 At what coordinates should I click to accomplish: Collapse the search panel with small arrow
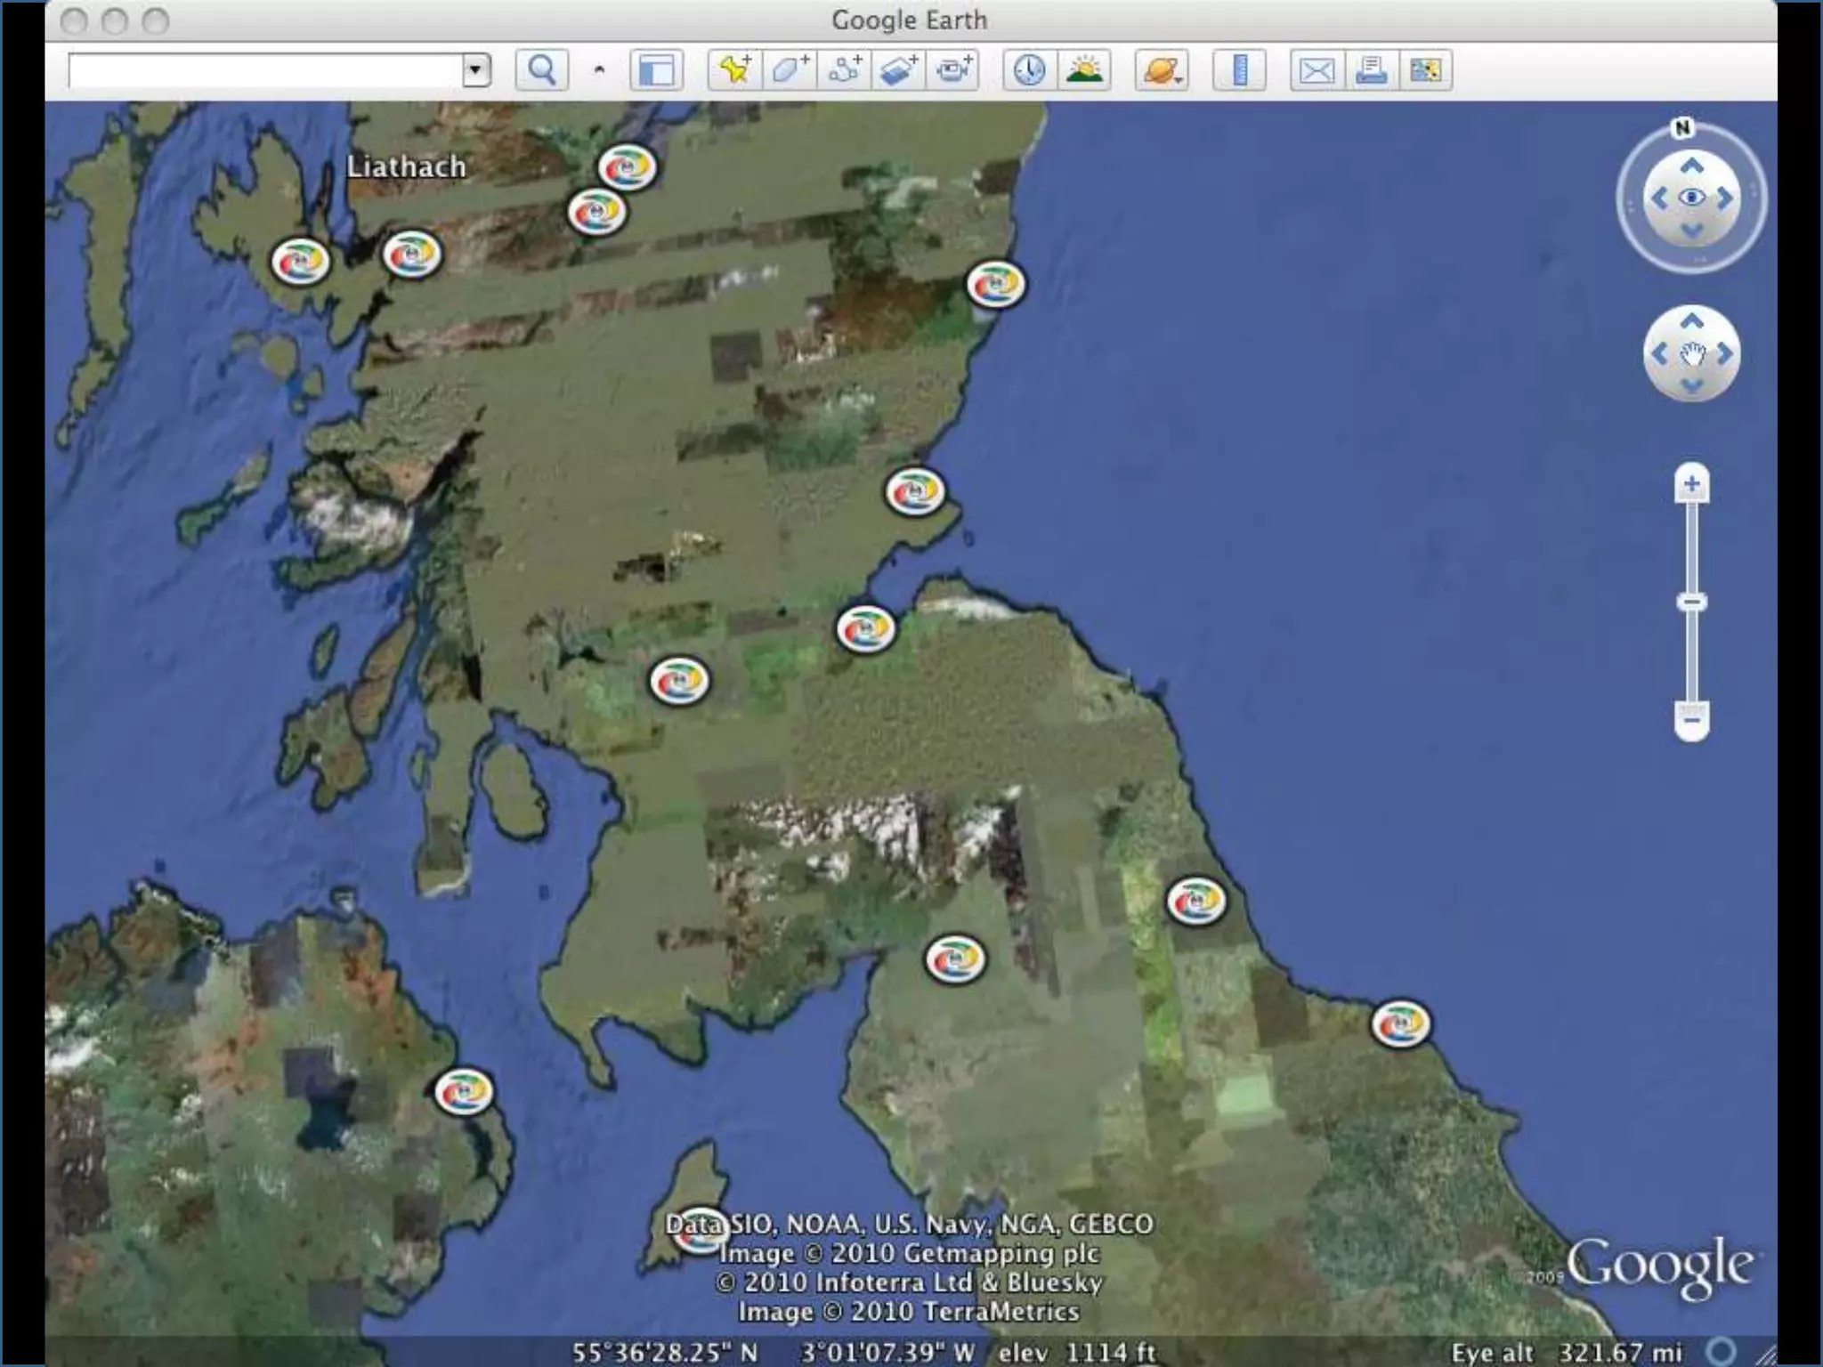tap(599, 69)
